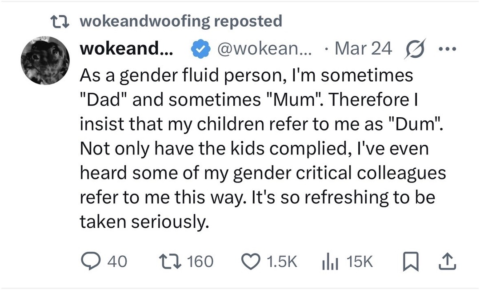The image size is (480, 293).
Task: Bookmark this post
Action: point(412,262)
